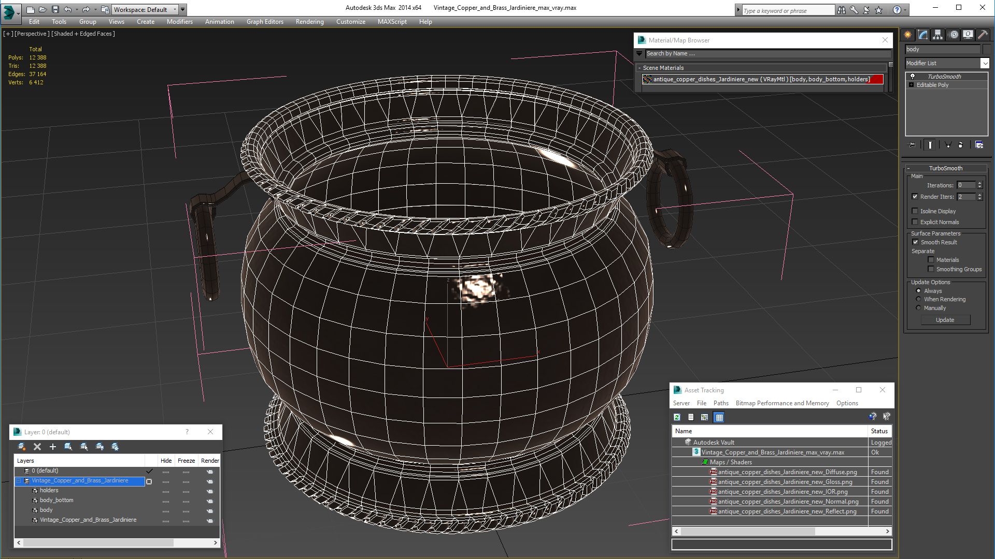Open the Modifiers menu
This screenshot has width=995, height=559.
pos(180,22)
